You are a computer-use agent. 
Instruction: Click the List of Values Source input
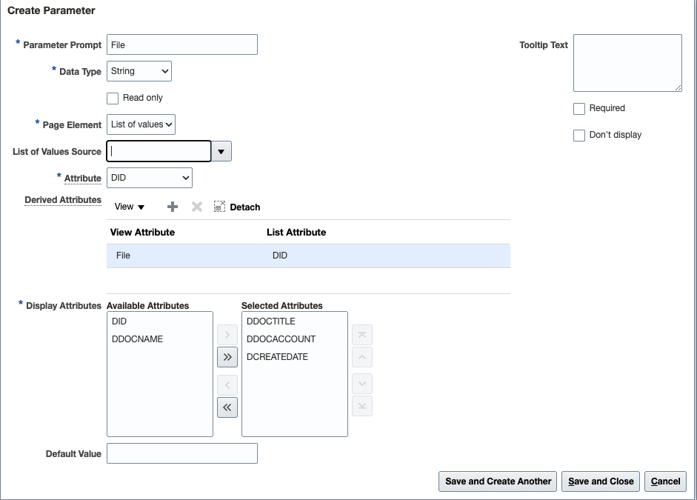(159, 151)
